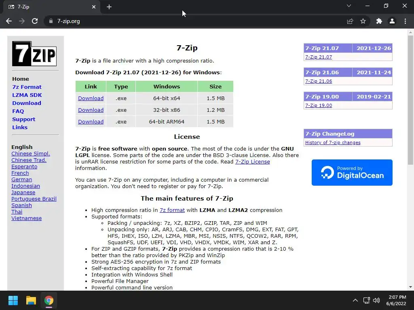Open a new tab with plus button

pos(109,7)
